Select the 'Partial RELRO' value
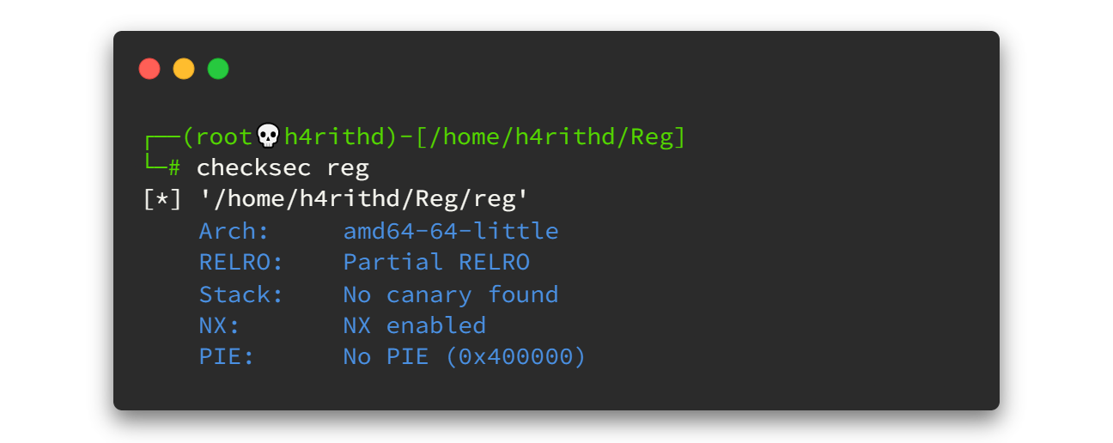1113x443 pixels. (x=436, y=262)
